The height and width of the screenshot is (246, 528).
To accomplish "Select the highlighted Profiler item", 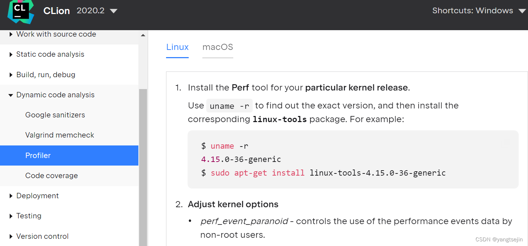I will click(38, 156).
